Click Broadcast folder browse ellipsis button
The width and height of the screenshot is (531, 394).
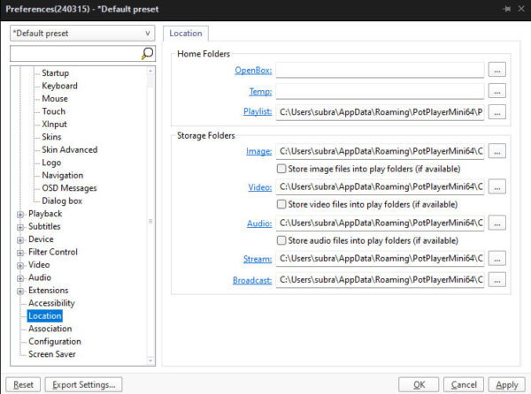[496, 280]
